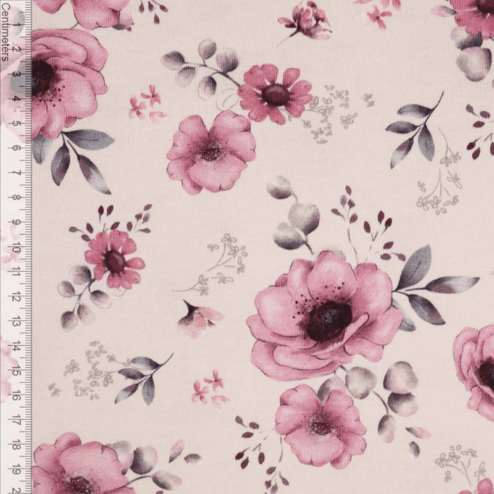The width and height of the screenshot is (494, 494).
Task: Select the 19 mark on the ruler
Action: (x=15, y=469)
